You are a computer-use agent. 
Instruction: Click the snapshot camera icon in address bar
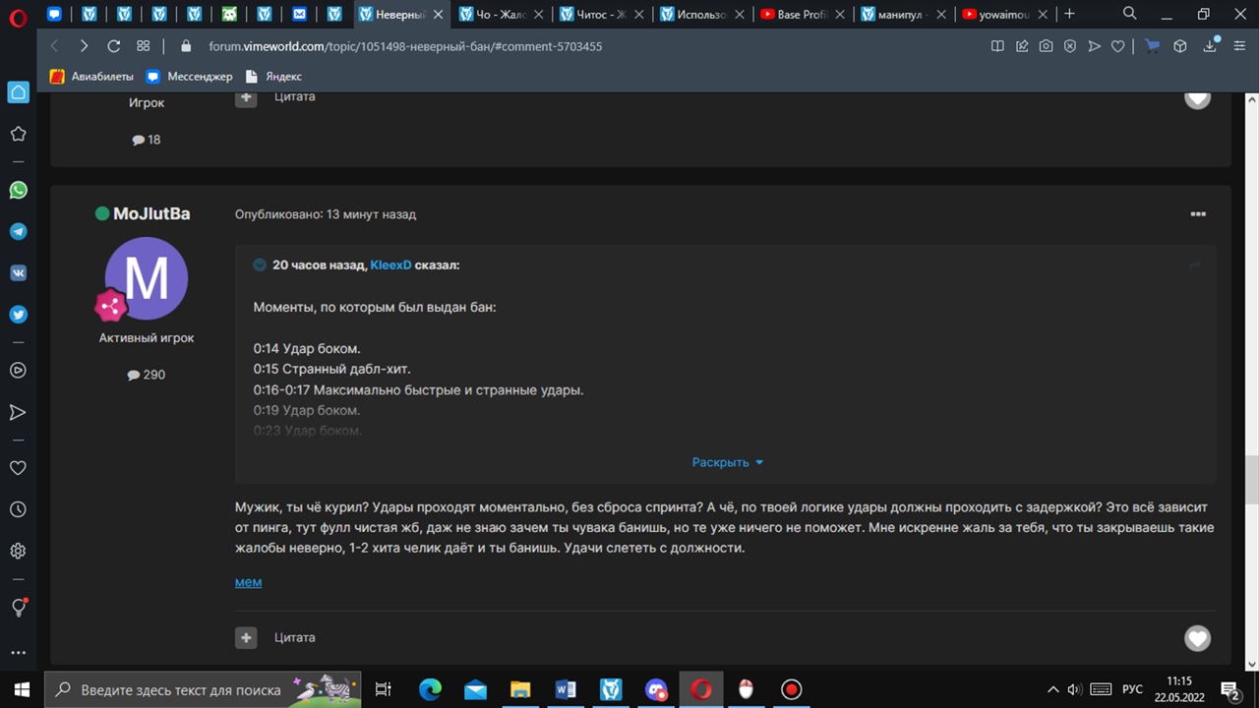coord(1046,46)
